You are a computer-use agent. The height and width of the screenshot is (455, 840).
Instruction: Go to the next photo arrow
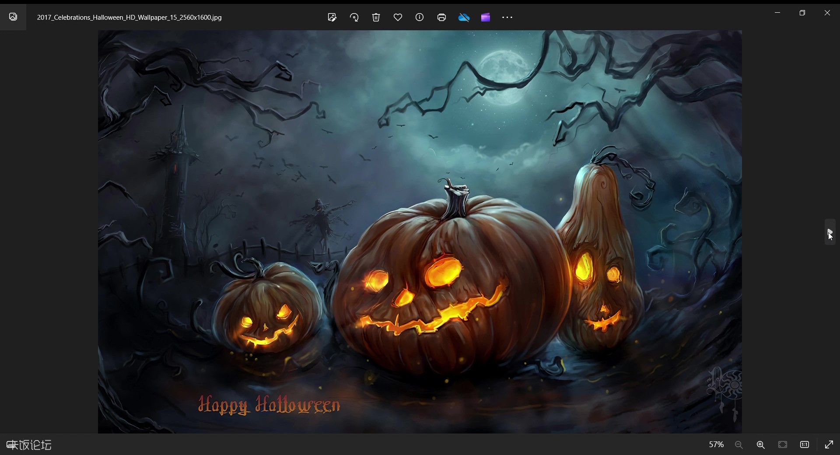point(830,232)
